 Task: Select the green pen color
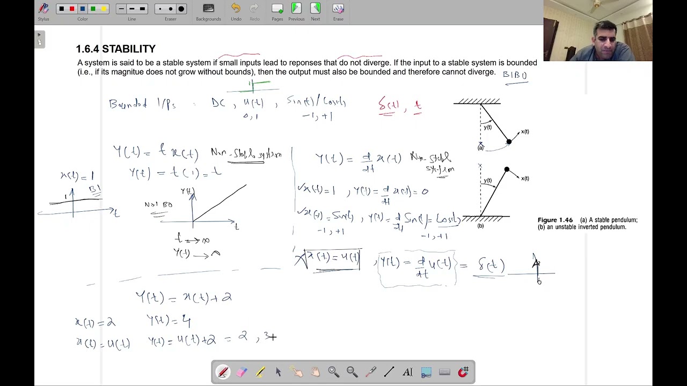[93, 9]
